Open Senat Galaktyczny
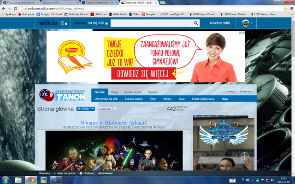 coord(203,99)
